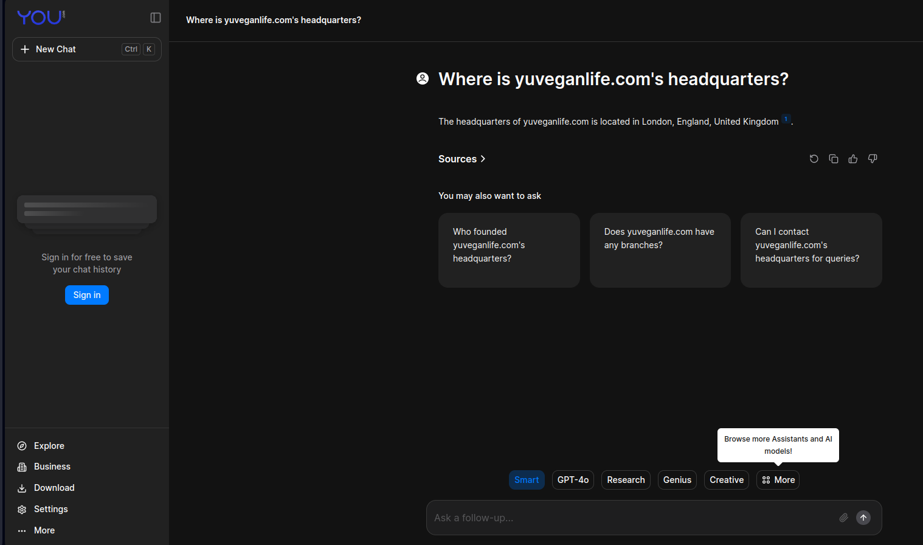Select 'Does yuveganlife.com have any branches?' suggestion
The height and width of the screenshot is (545, 923).
[x=660, y=250]
